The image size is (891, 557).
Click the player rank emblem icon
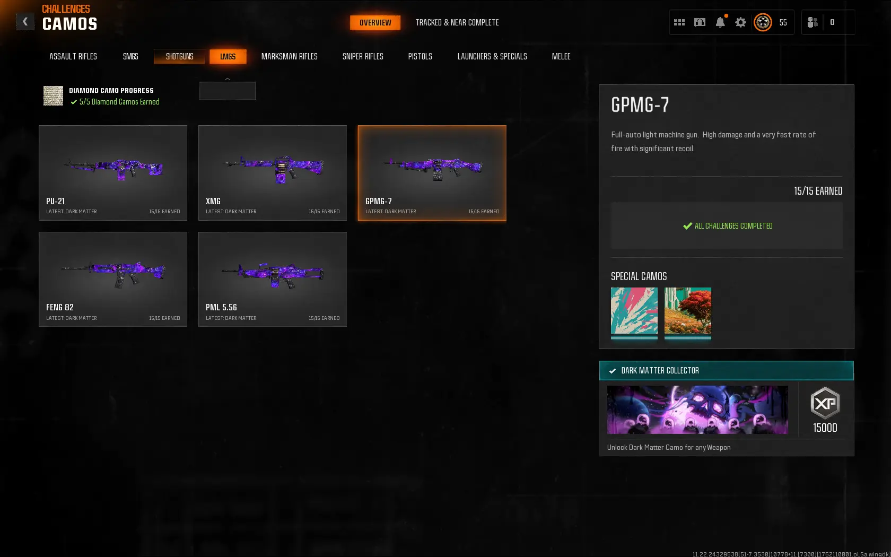coord(763,22)
